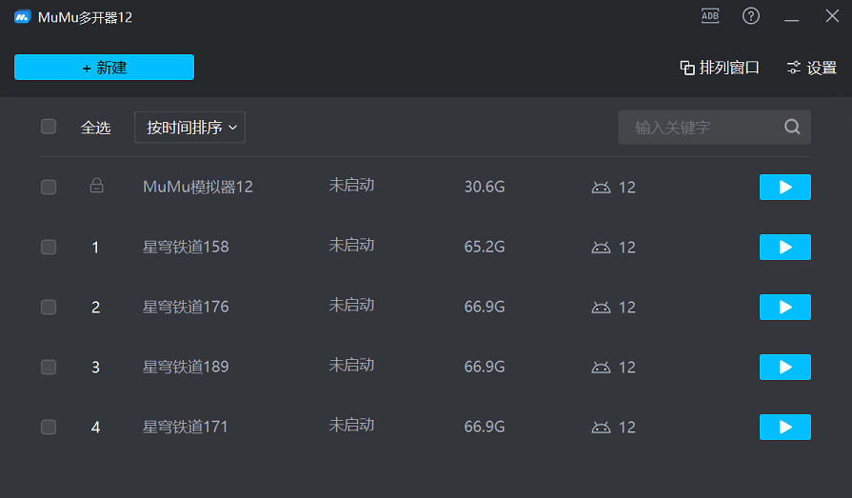Enable the checkbox for 星穹铁道171
Screen dimensions: 852x498
coord(49,427)
